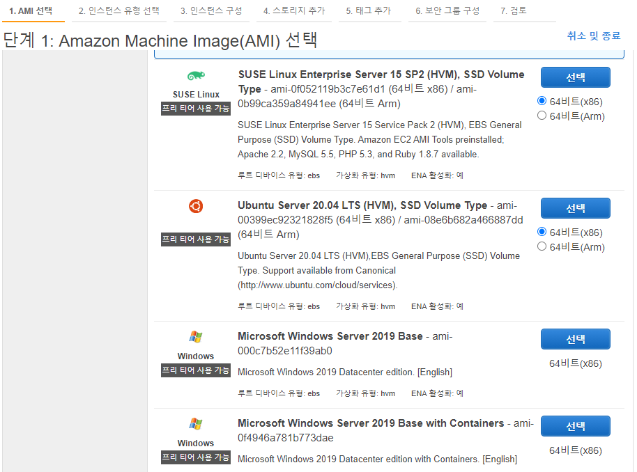
Task: Click Windows logo for 2019 Base with Containers
Action: click(x=196, y=424)
